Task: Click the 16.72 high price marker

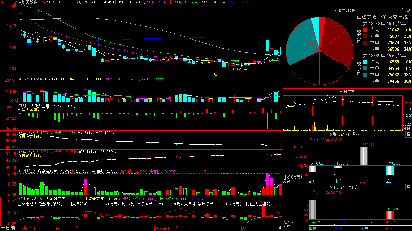Action: [x=33, y=32]
